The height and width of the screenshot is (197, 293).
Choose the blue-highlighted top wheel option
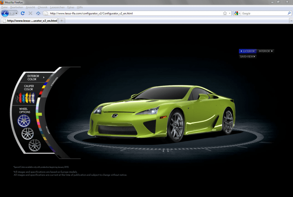[x=24, y=121]
